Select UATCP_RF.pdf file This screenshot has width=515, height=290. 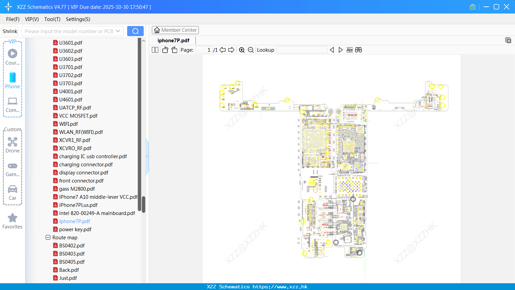(75, 107)
